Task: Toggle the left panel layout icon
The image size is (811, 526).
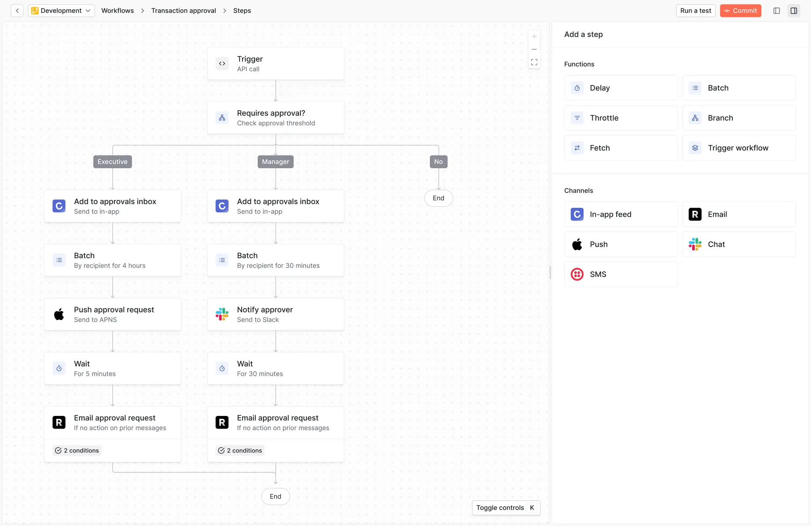Action: coord(776,11)
